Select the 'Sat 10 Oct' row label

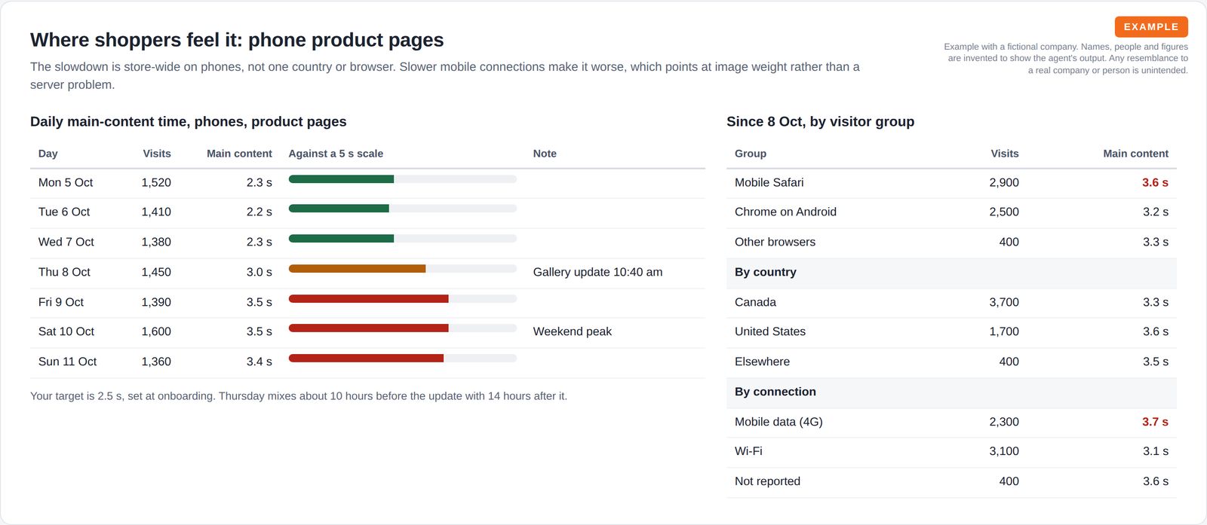[66, 331]
